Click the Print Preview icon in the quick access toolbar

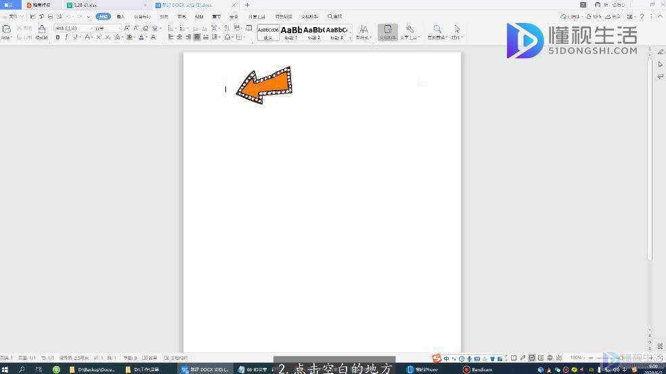click(x=59, y=16)
